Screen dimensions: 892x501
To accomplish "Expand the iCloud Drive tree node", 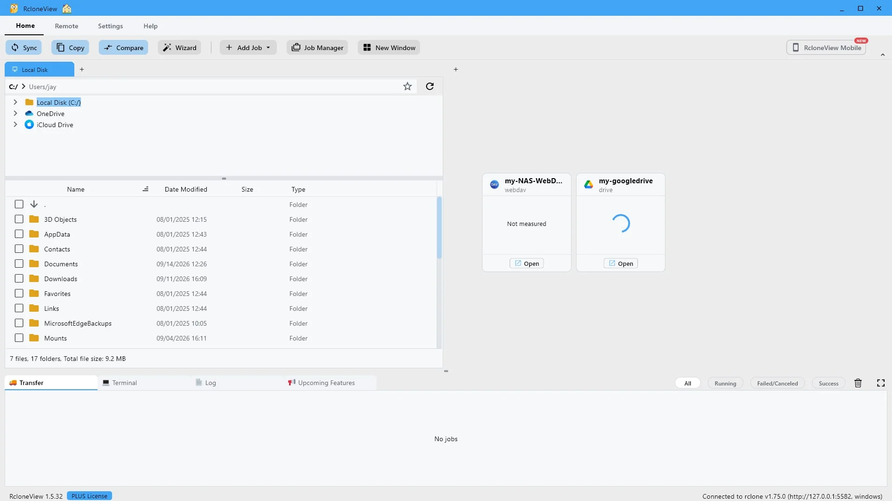I will [x=15, y=124].
